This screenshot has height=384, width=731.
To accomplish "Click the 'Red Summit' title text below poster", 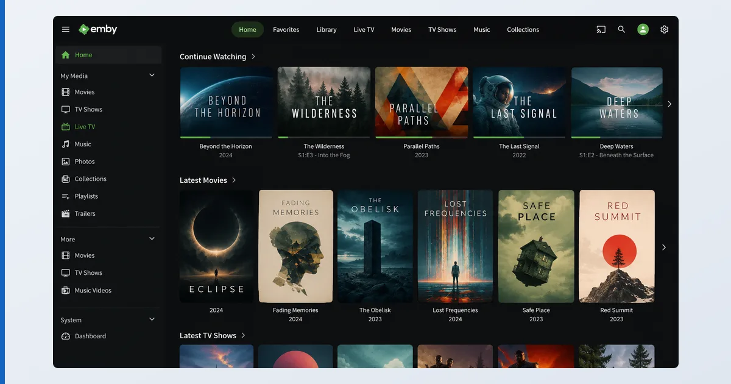I will coord(616,310).
